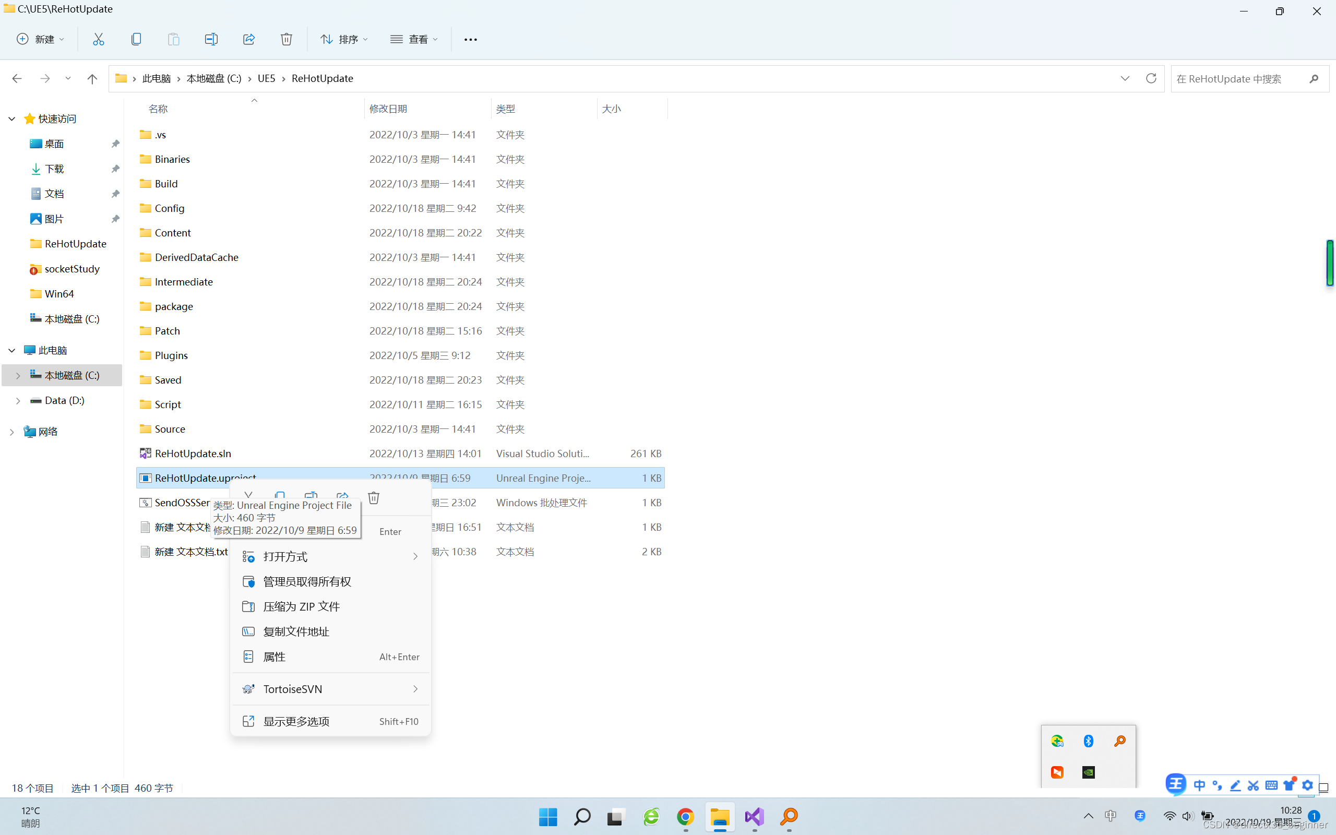The height and width of the screenshot is (835, 1336).
Task: Click the 新建 new button
Action: pos(41,39)
